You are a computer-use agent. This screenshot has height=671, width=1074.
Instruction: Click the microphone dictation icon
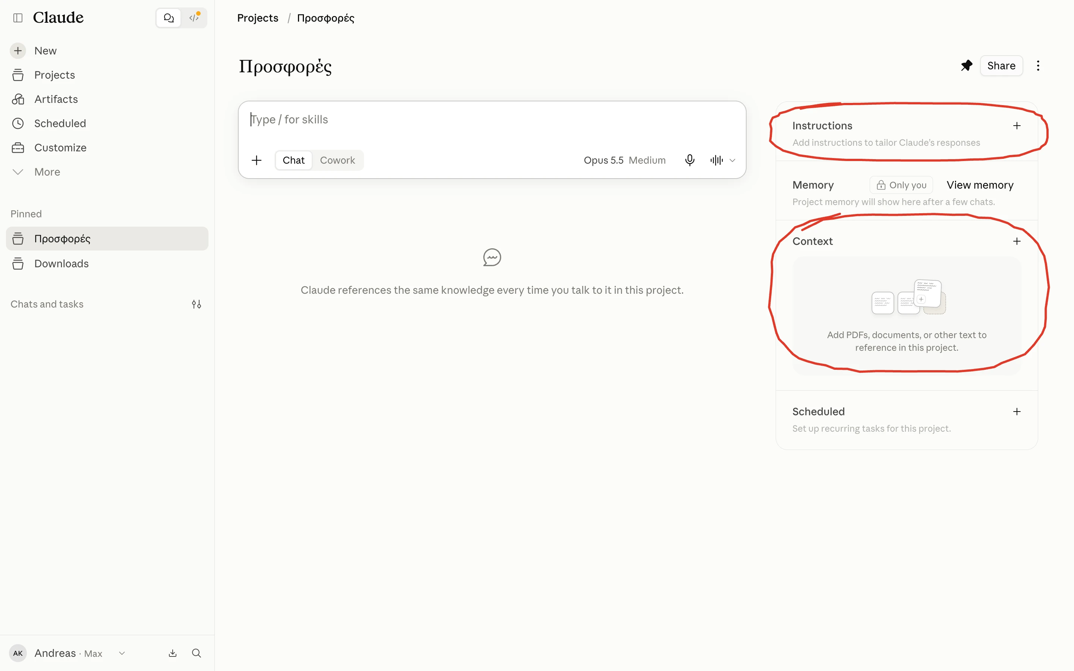(689, 160)
